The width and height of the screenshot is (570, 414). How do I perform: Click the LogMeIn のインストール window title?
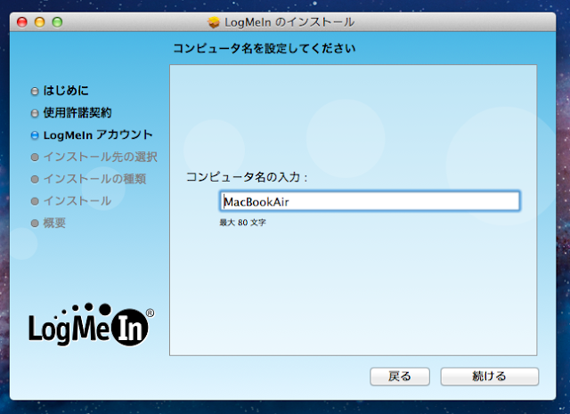289,22
